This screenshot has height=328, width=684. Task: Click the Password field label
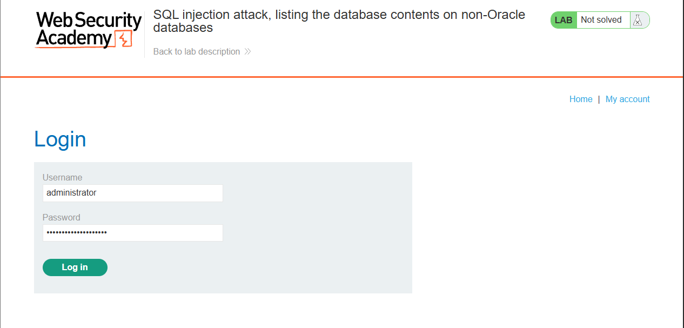[x=62, y=217]
